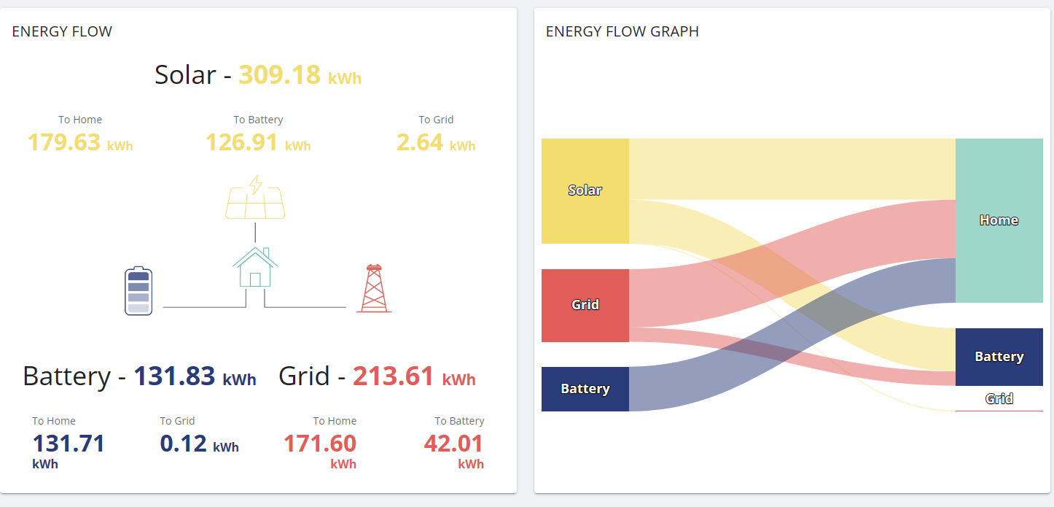Click the green house icon
The height and width of the screenshot is (507, 1054).
click(255, 267)
